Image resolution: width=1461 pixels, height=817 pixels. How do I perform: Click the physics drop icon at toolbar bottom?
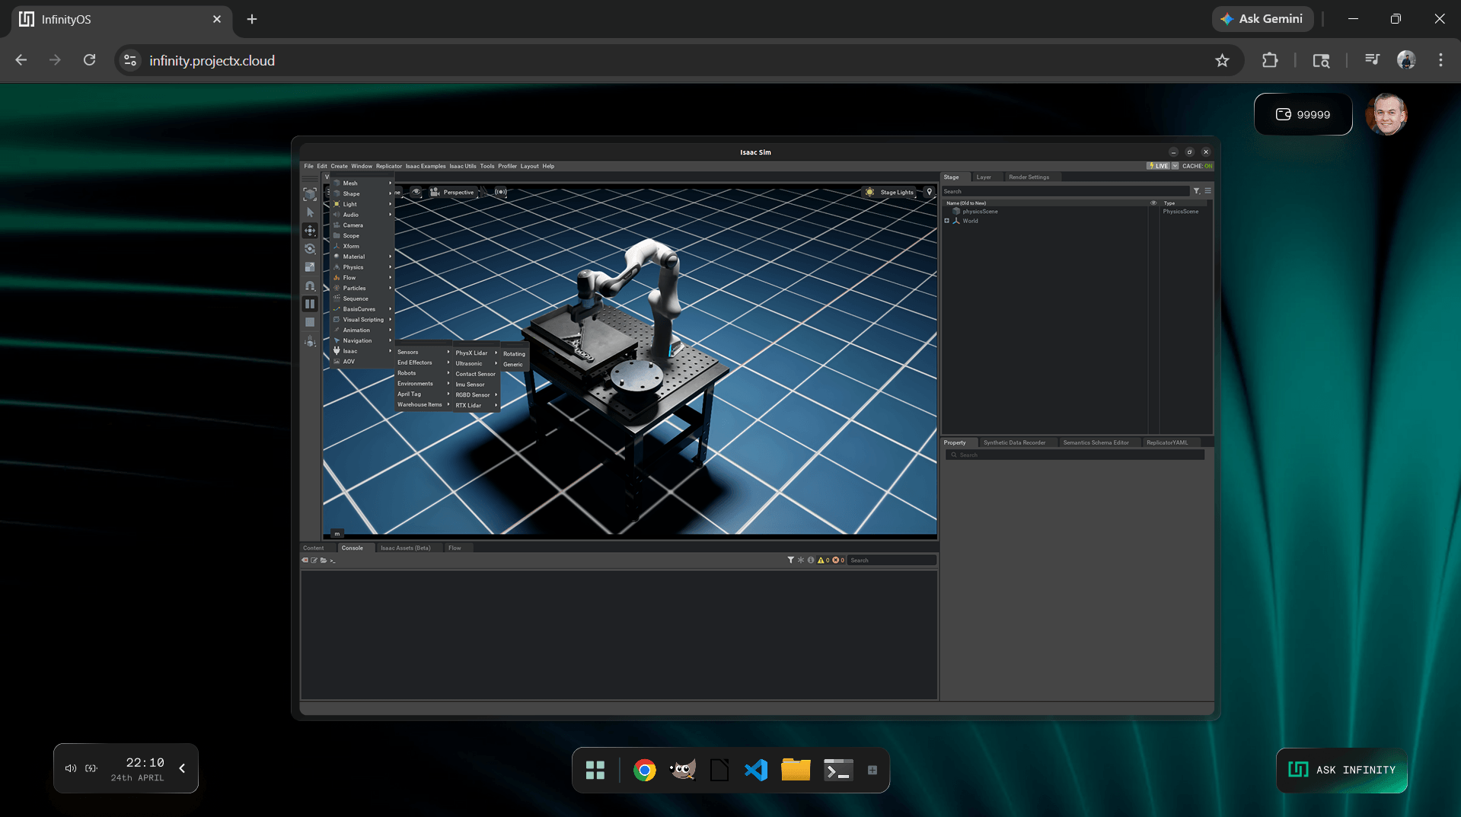pos(310,342)
